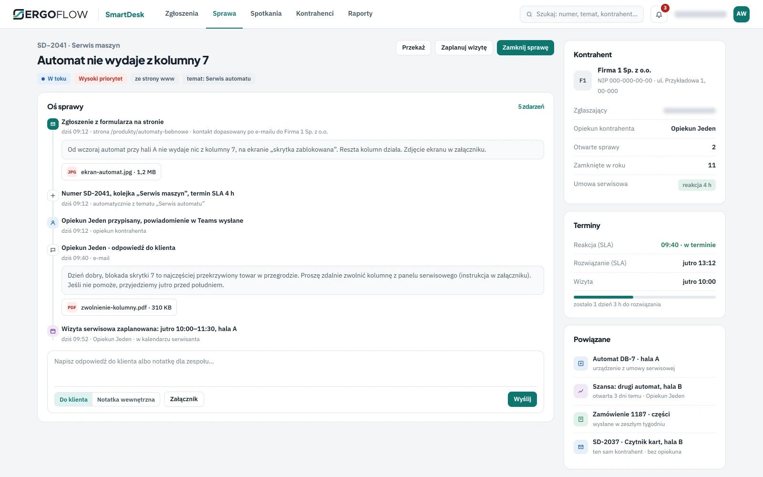Click the Zgłoszenie z formularza na stronie title
Image resolution: width=763 pixels, height=477 pixels.
click(x=113, y=122)
